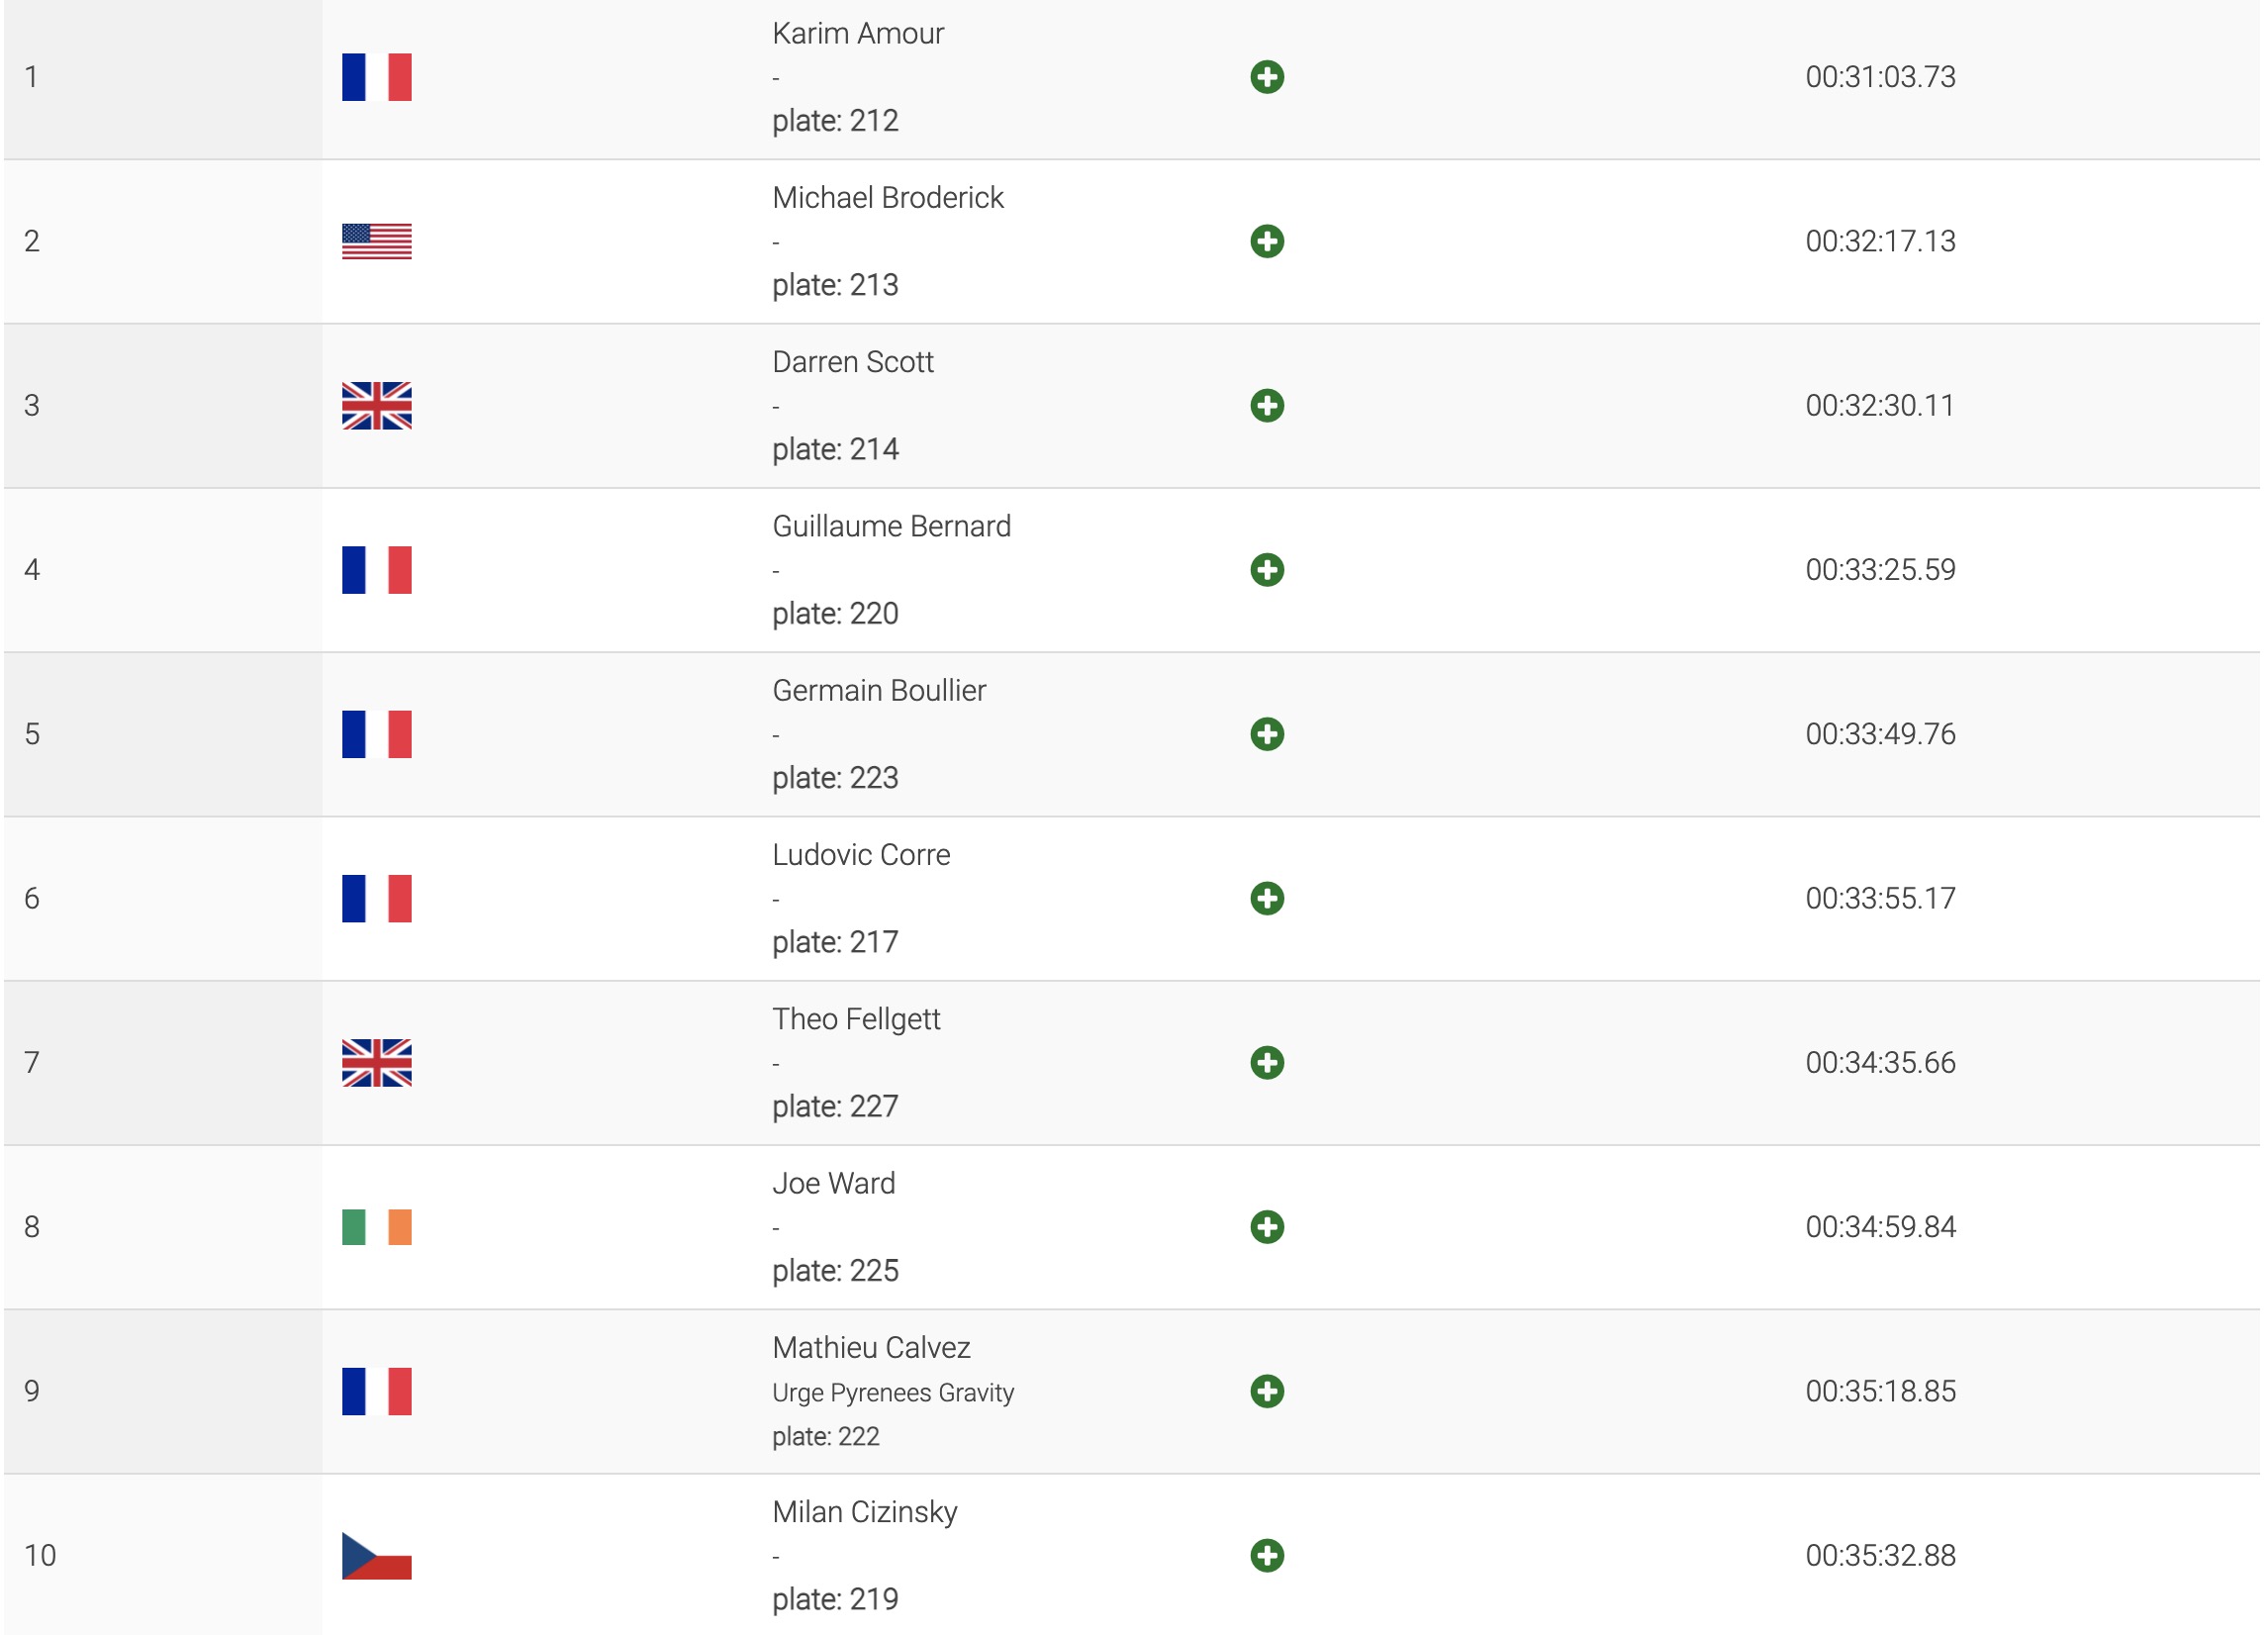Click the Czech flag in row 10

tap(376, 1555)
